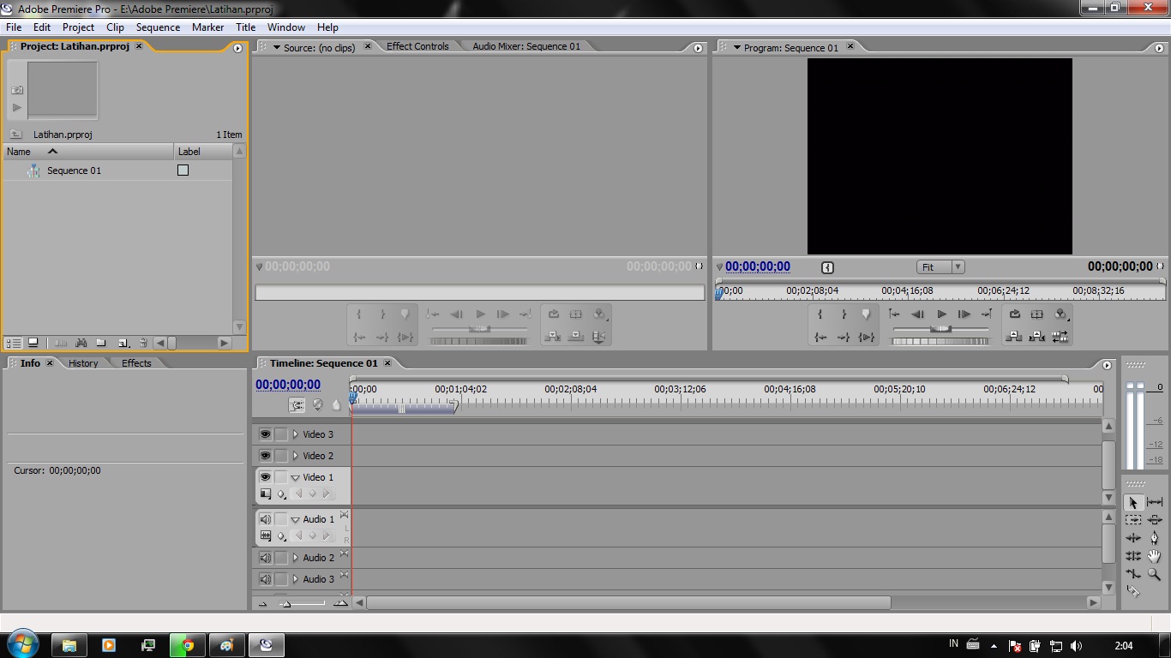Open Project panel flyout menu
The width and height of the screenshot is (1171, 658).
pos(238,48)
